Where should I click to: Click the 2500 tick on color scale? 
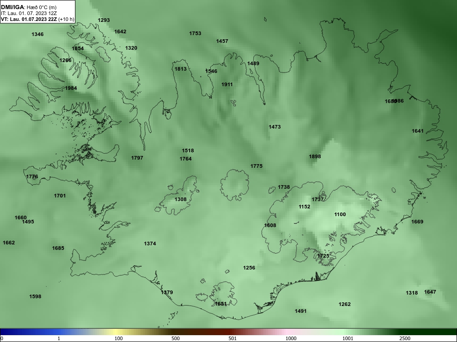pos(405,338)
